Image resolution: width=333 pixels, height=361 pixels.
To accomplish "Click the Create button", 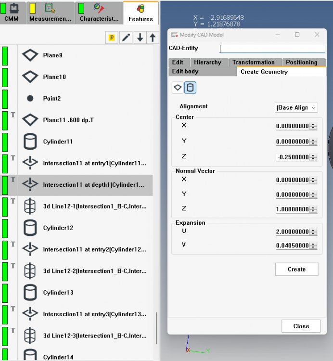I will coord(296,269).
